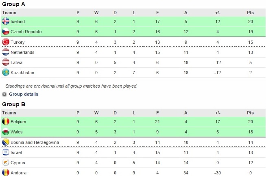The image size is (266, 176).
Task: Click the Israel flag icon
Action: tap(6, 152)
